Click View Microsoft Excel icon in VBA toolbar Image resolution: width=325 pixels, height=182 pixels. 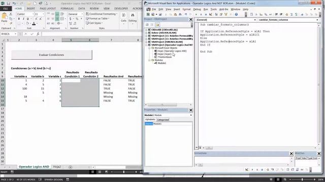148,15
